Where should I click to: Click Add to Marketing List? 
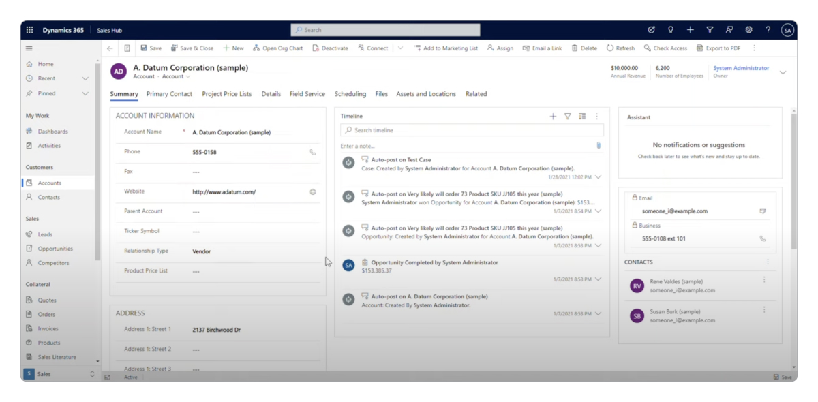point(446,48)
